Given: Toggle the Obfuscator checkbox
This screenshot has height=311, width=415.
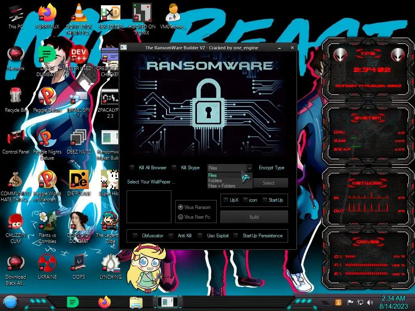Looking at the screenshot, I should [x=135, y=235].
